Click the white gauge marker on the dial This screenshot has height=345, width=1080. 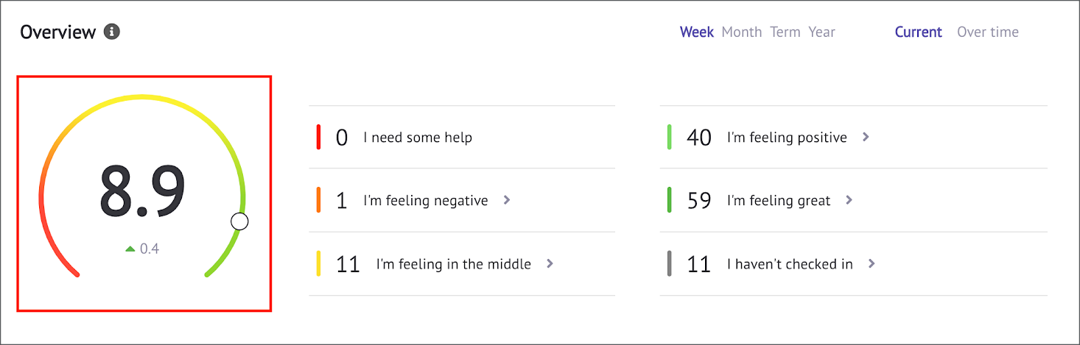point(239,221)
